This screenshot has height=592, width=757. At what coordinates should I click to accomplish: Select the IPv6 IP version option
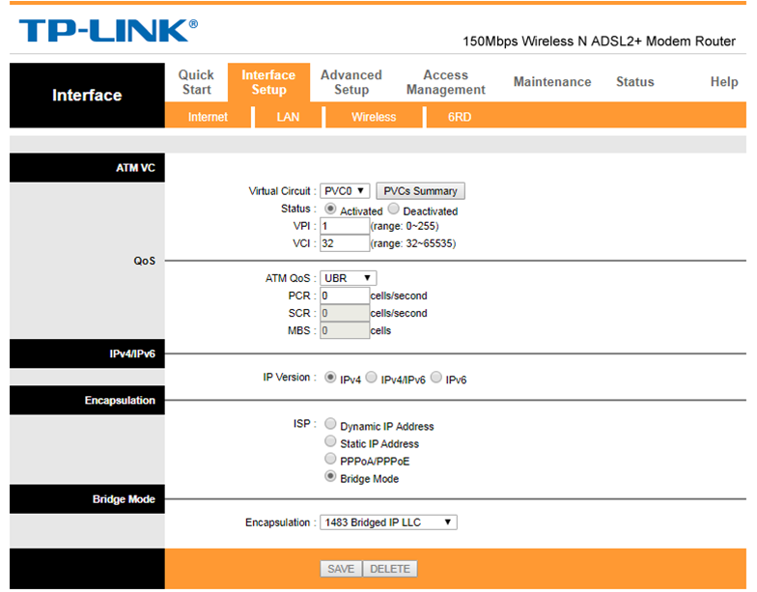pos(436,378)
